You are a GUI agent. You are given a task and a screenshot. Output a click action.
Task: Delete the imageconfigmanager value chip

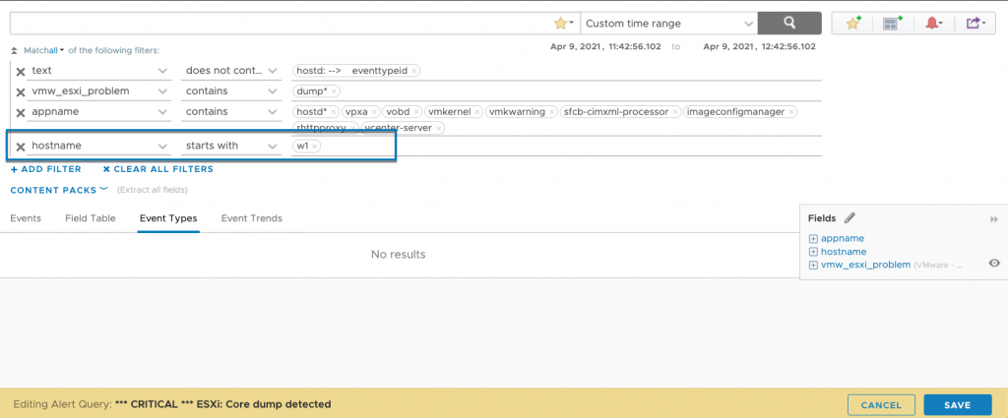[x=790, y=112]
